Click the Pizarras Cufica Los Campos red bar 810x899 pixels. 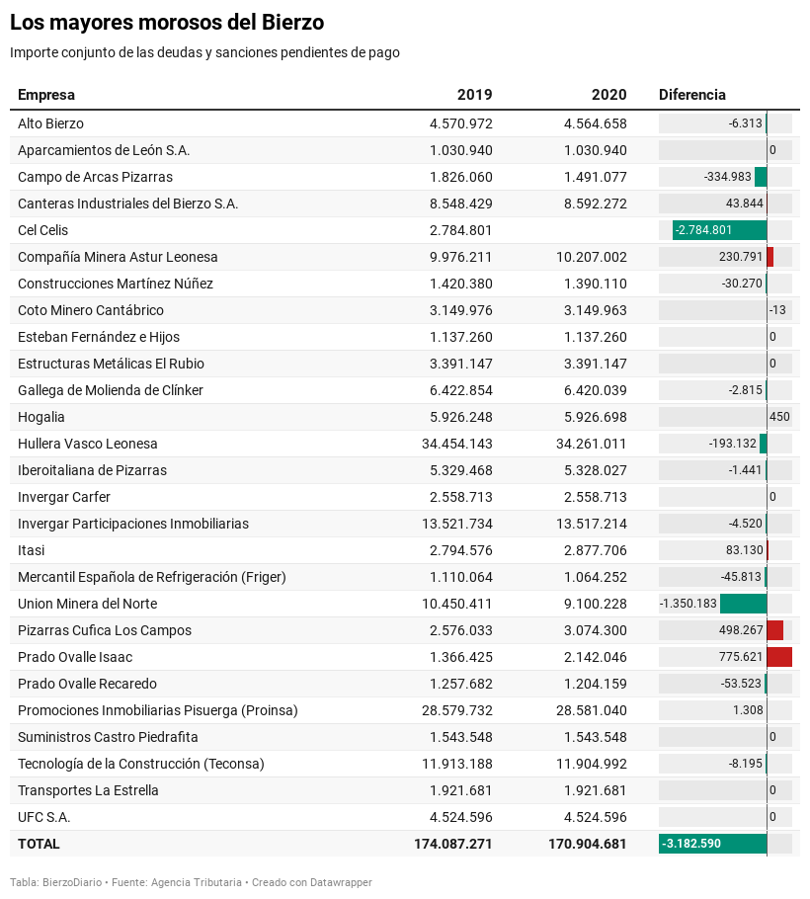click(x=775, y=630)
